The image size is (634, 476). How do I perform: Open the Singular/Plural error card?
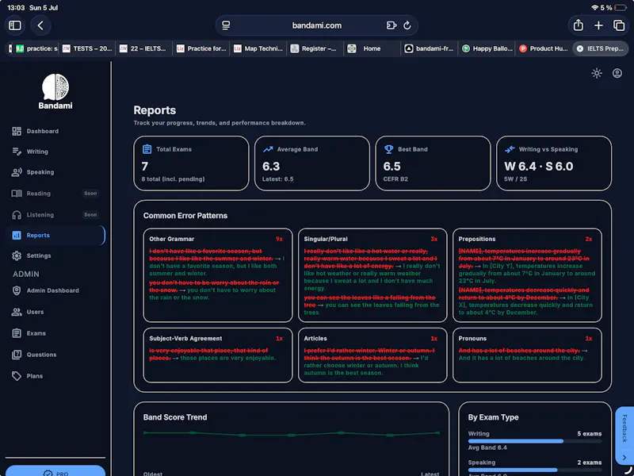point(372,275)
